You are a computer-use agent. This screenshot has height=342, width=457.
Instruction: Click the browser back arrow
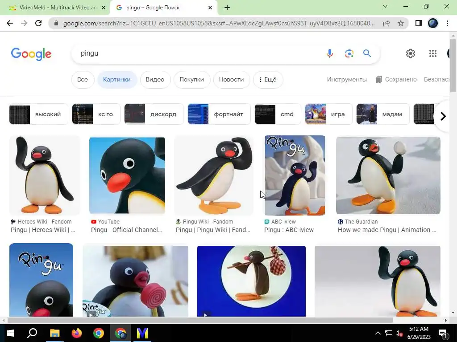pyautogui.click(x=10, y=23)
